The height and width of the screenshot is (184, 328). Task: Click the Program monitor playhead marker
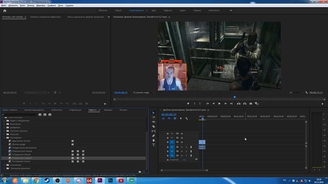click(x=235, y=97)
